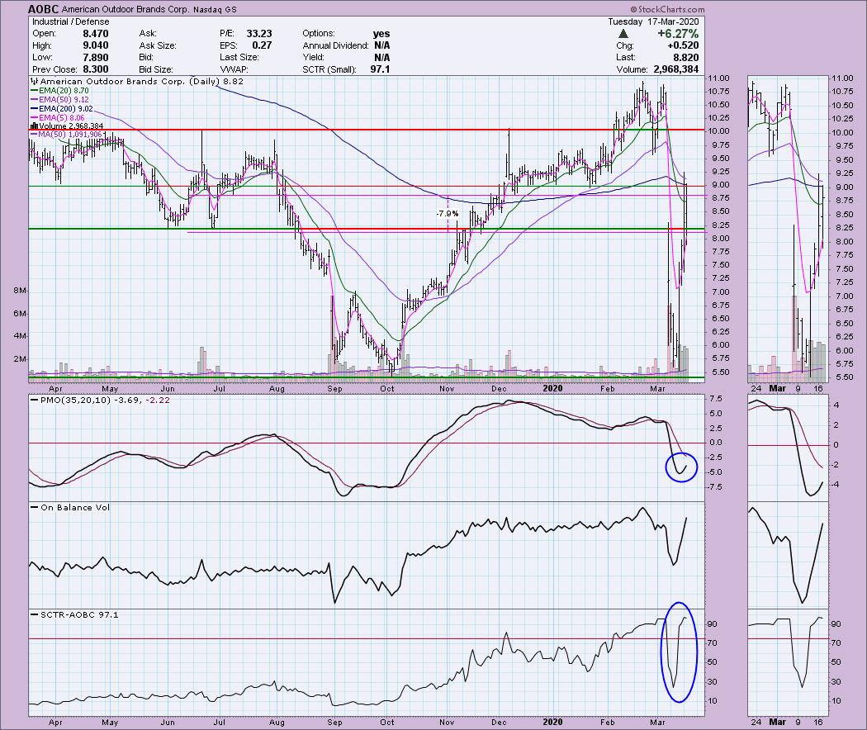Select the EPS value 0.27
Screen dimensions: 867x730
pyautogui.click(x=262, y=45)
